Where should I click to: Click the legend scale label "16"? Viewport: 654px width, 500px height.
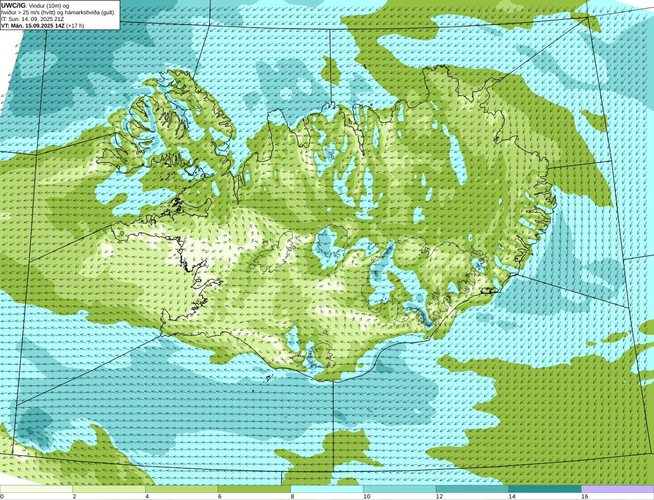585,496
